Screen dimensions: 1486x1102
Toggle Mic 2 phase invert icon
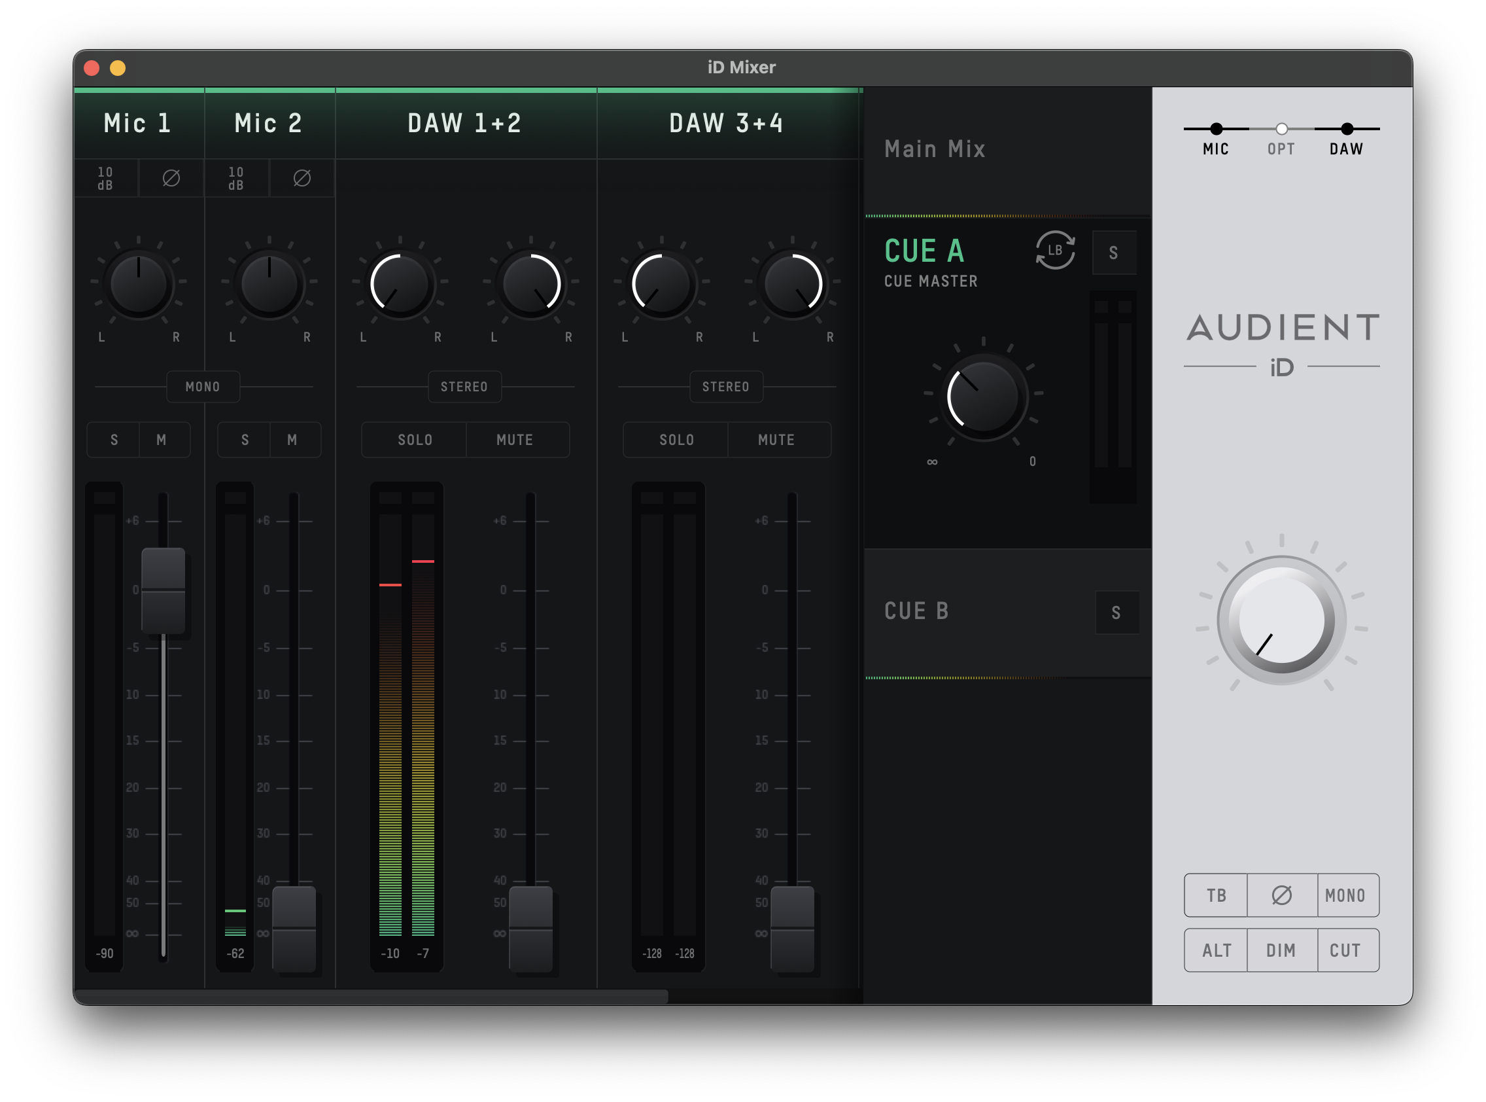[x=302, y=178]
